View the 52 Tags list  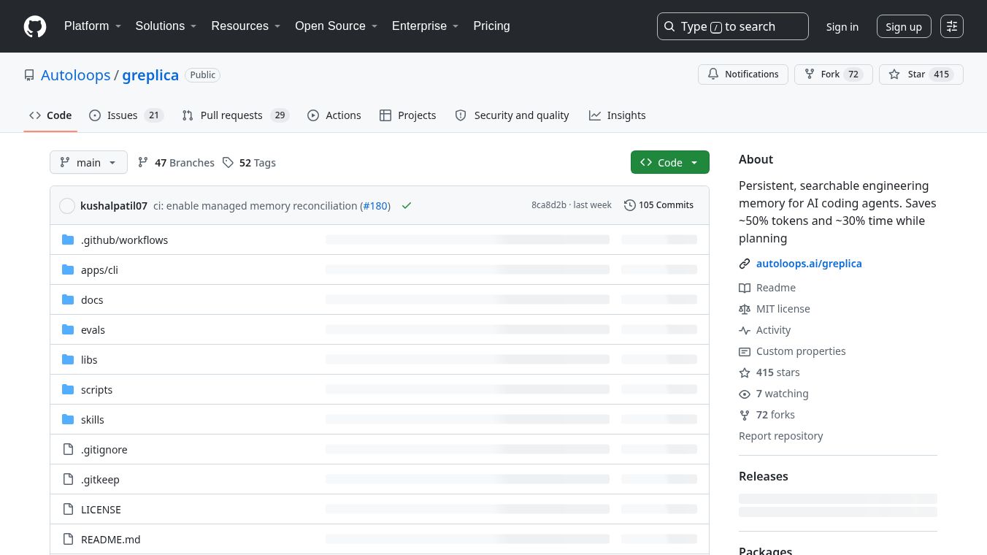(249, 163)
